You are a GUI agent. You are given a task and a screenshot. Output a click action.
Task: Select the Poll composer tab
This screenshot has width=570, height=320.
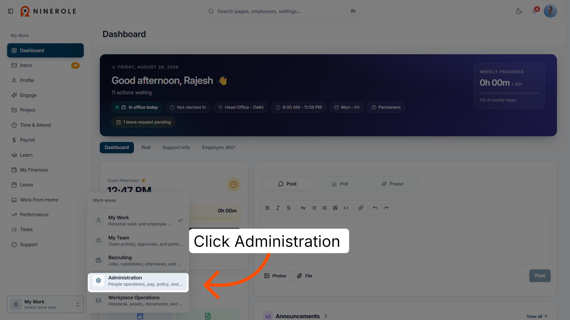(x=340, y=184)
